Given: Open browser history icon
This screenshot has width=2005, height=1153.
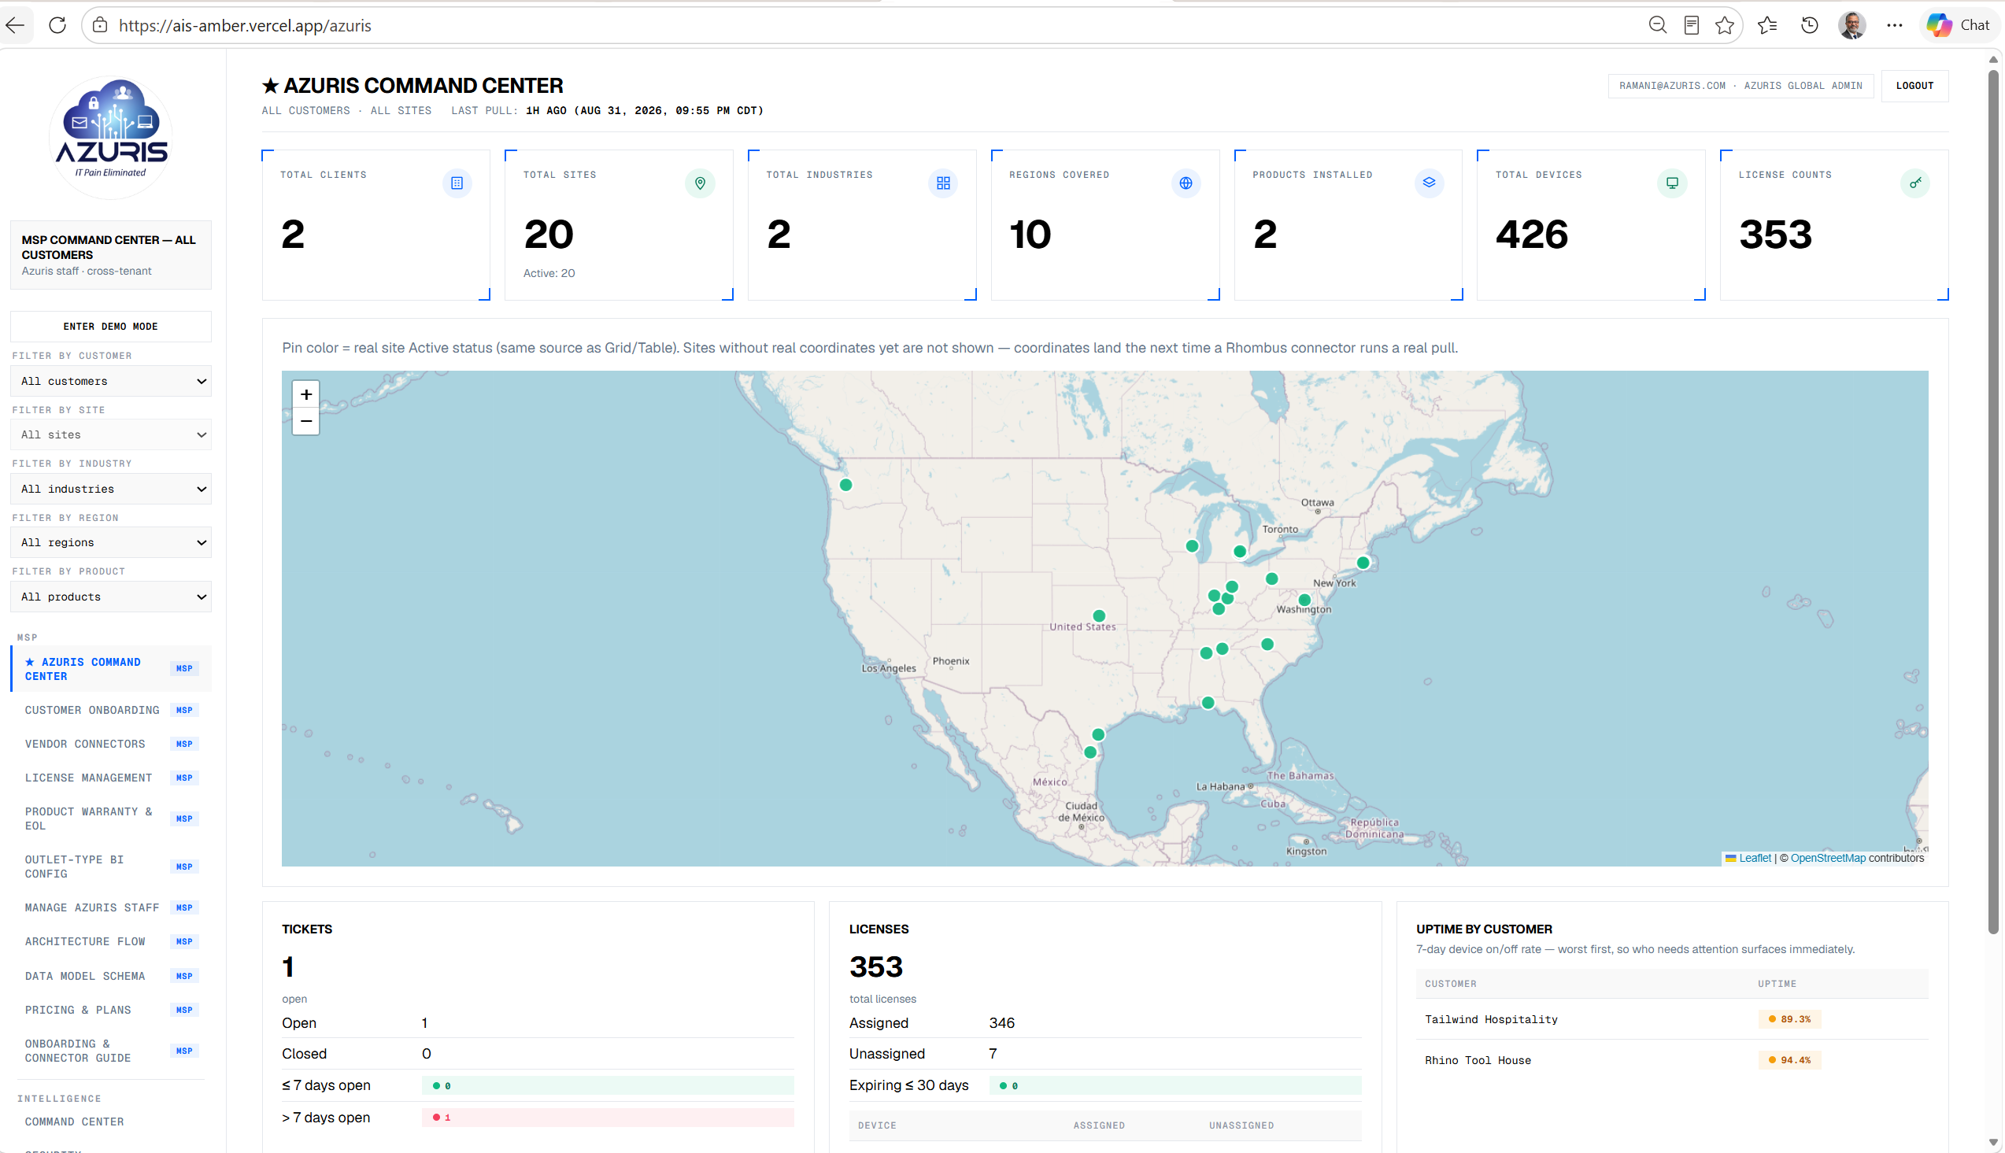Looking at the screenshot, I should click(x=1810, y=25).
